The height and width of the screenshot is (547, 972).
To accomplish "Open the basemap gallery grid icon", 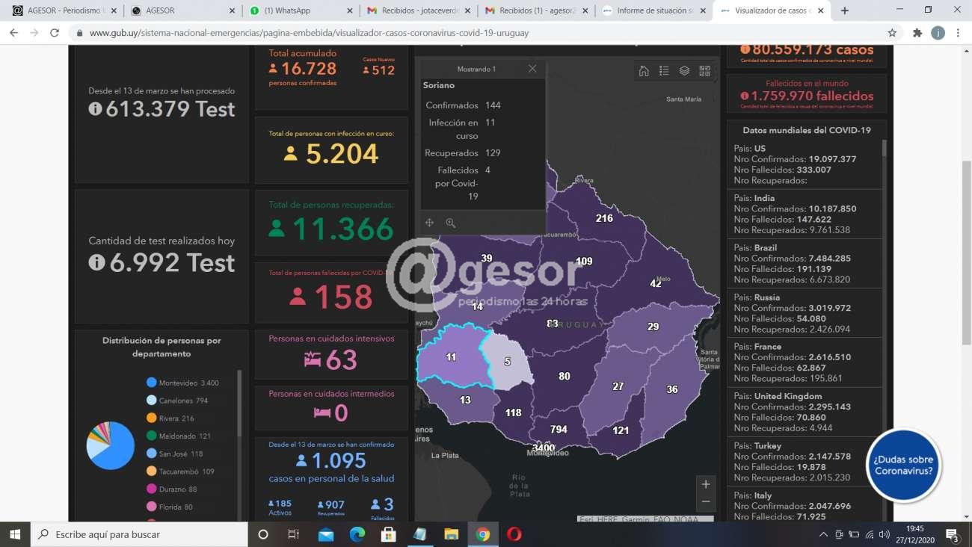I will [x=704, y=71].
